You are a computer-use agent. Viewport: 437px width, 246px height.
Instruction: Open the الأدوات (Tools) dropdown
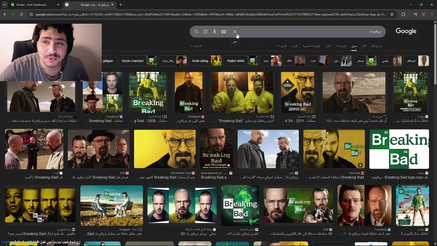(196, 46)
